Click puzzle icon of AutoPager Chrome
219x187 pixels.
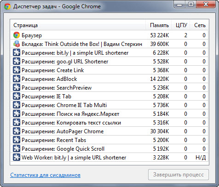click(17, 131)
